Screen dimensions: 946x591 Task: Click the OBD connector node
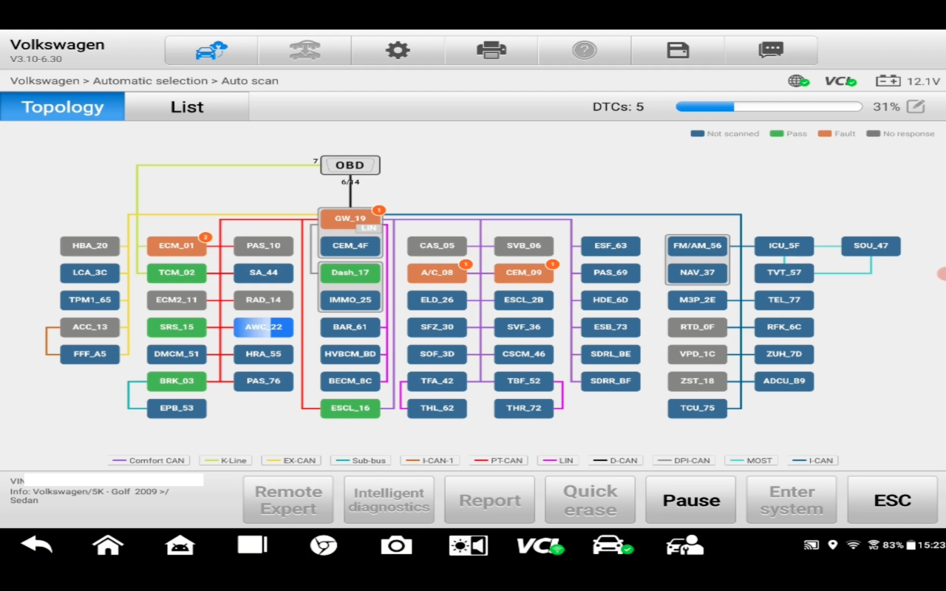click(x=350, y=165)
